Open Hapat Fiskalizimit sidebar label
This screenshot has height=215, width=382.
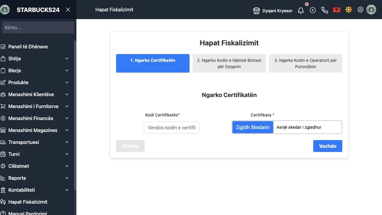28,202
